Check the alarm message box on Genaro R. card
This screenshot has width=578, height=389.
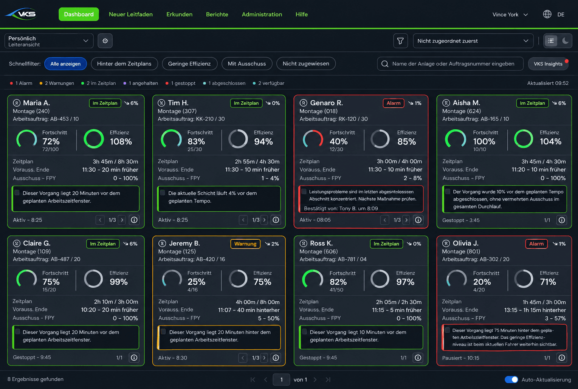click(304, 191)
